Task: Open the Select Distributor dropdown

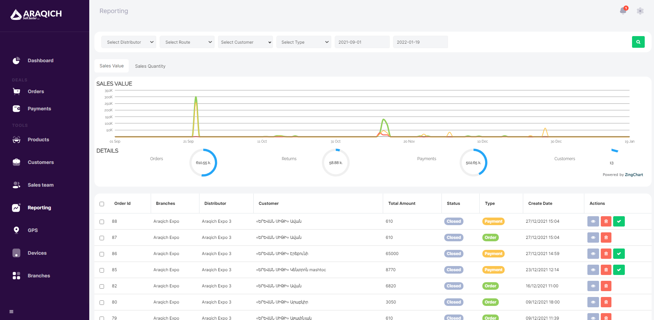Action: (129, 42)
